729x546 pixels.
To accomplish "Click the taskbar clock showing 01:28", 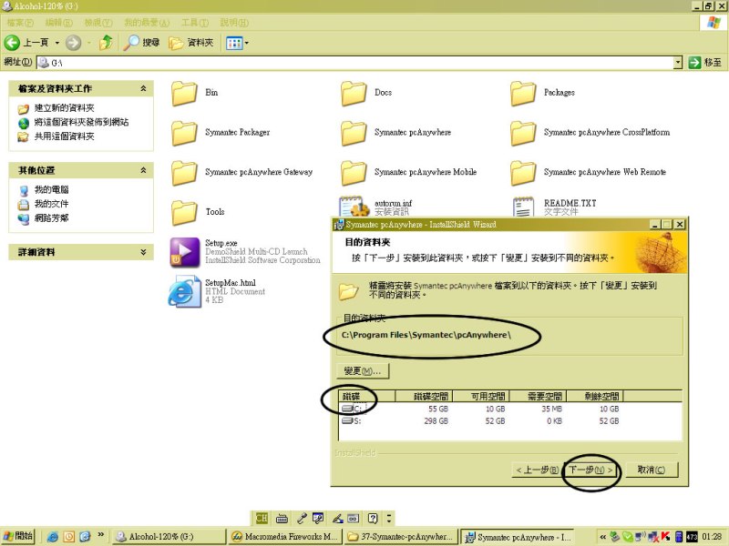I will click(712, 537).
